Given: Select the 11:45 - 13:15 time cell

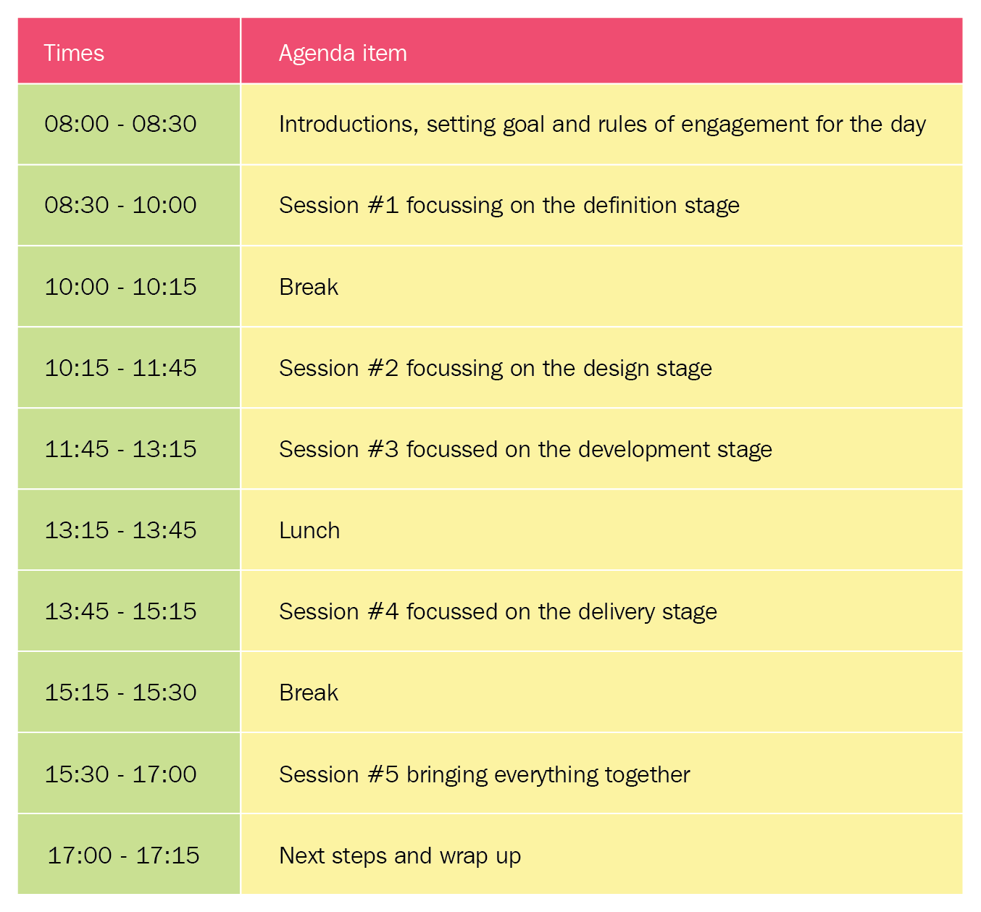Looking at the screenshot, I should [x=120, y=449].
